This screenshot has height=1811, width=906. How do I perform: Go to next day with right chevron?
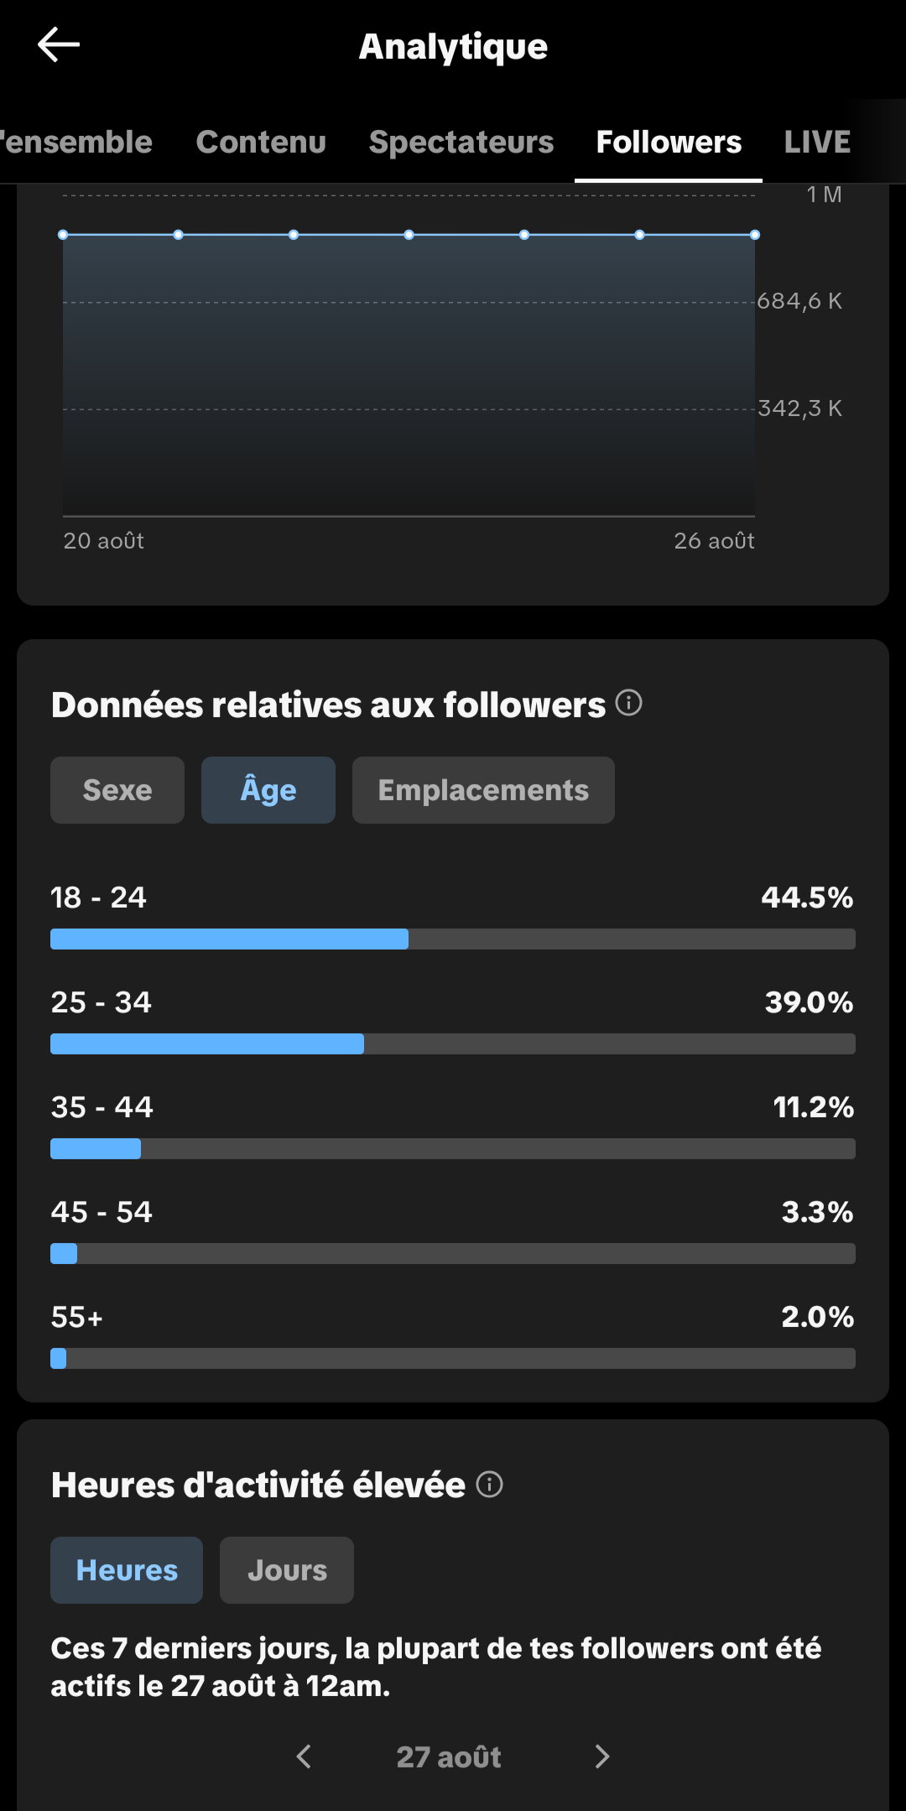(x=602, y=1756)
